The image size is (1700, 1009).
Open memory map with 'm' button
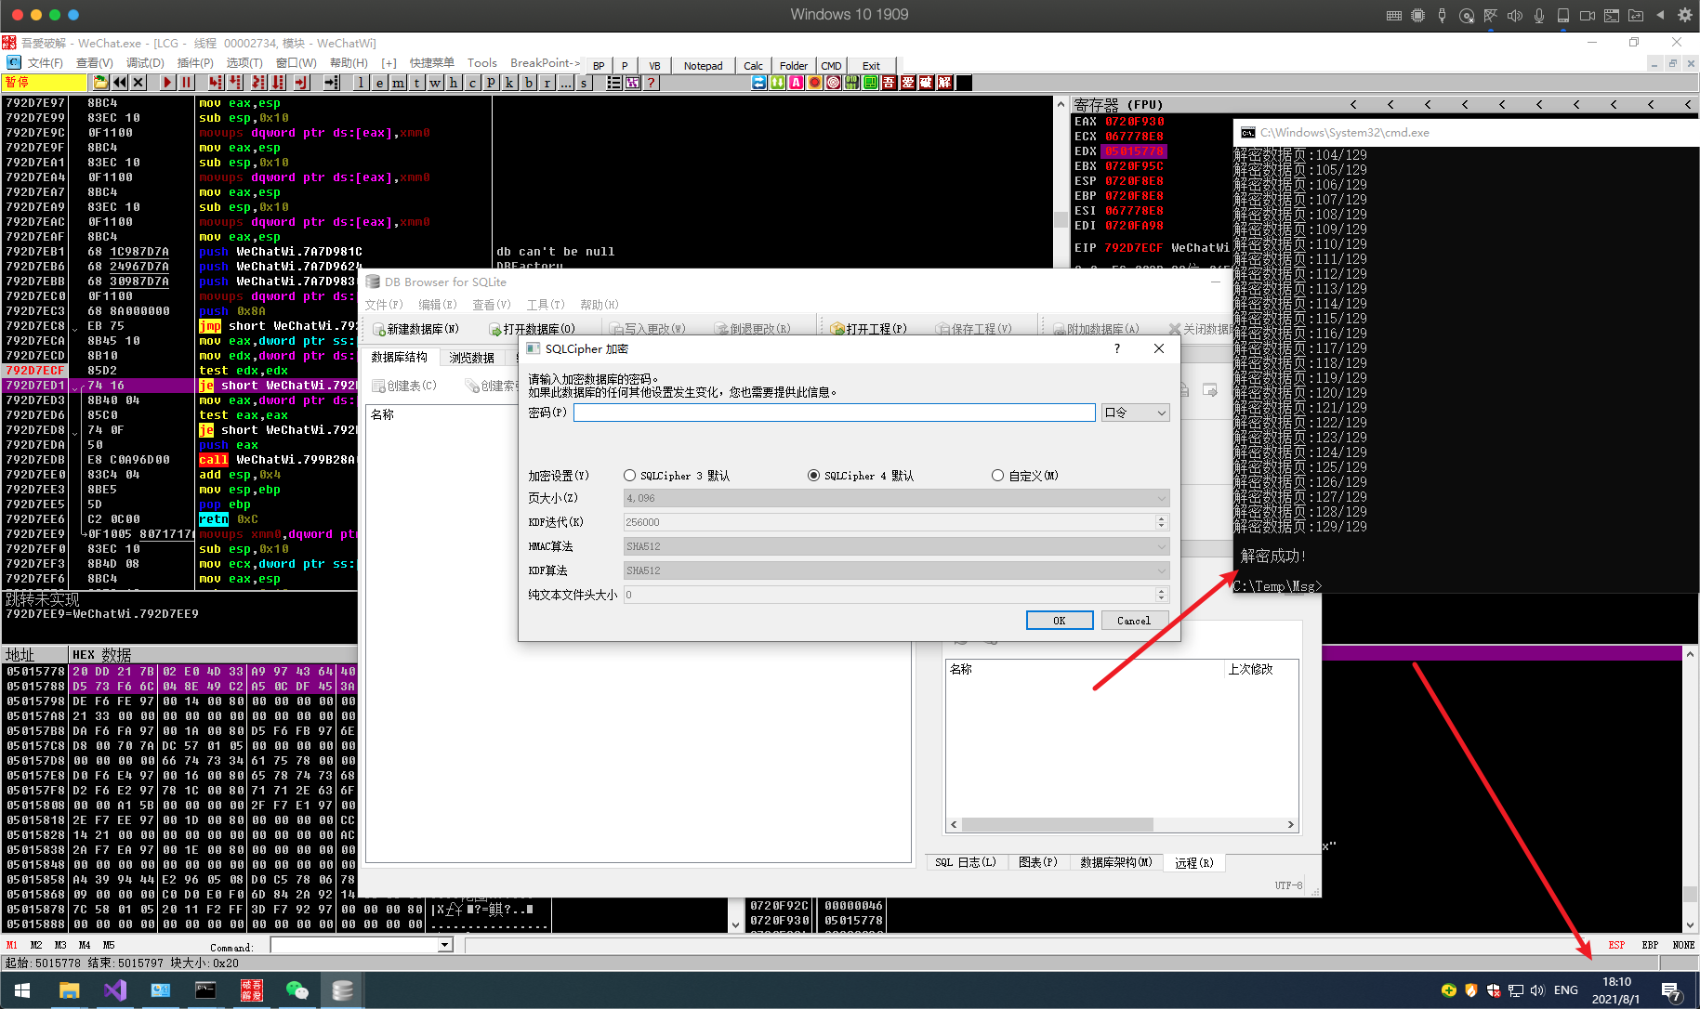point(399,83)
